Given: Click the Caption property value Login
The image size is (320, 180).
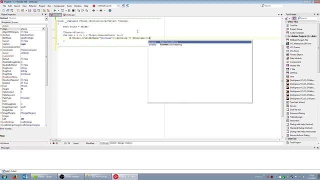Looking at the screenshot, I should tap(23, 44).
